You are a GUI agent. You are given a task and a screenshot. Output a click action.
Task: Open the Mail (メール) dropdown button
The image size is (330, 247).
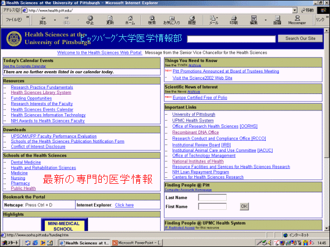coord(213,20)
